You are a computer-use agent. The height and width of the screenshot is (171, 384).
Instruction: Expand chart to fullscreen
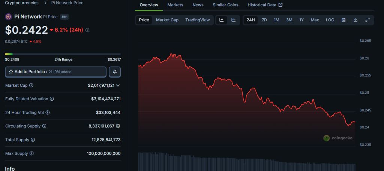(367, 20)
